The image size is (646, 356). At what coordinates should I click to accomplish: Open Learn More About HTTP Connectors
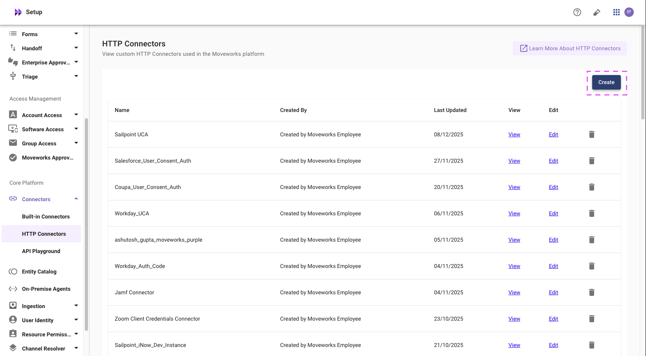(570, 48)
